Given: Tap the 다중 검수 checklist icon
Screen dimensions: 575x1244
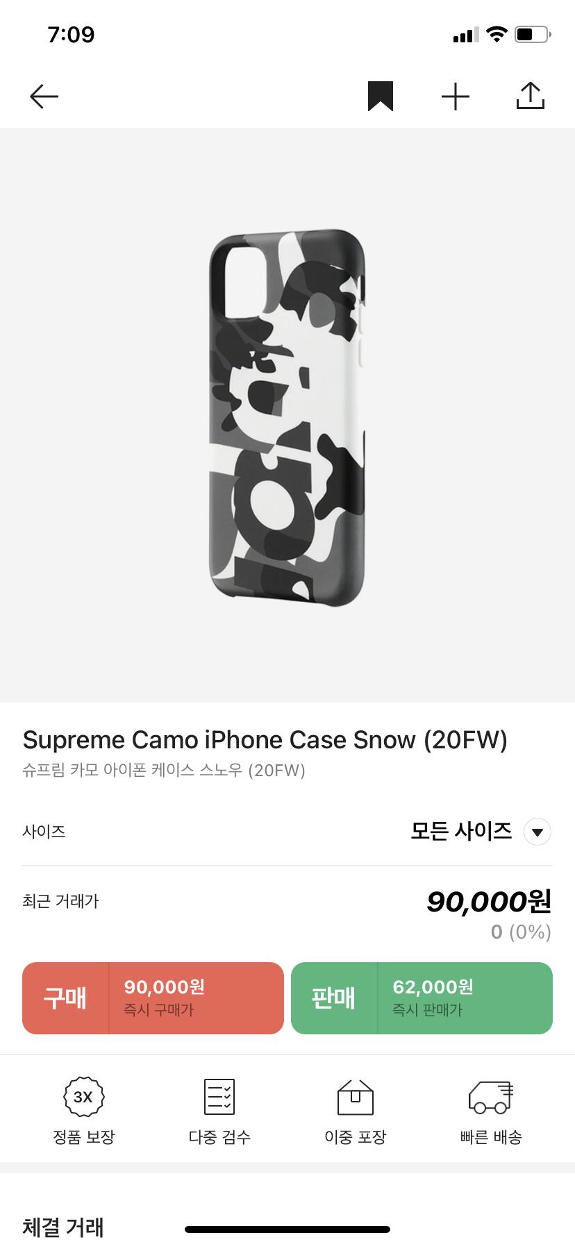Looking at the screenshot, I should click(219, 1097).
